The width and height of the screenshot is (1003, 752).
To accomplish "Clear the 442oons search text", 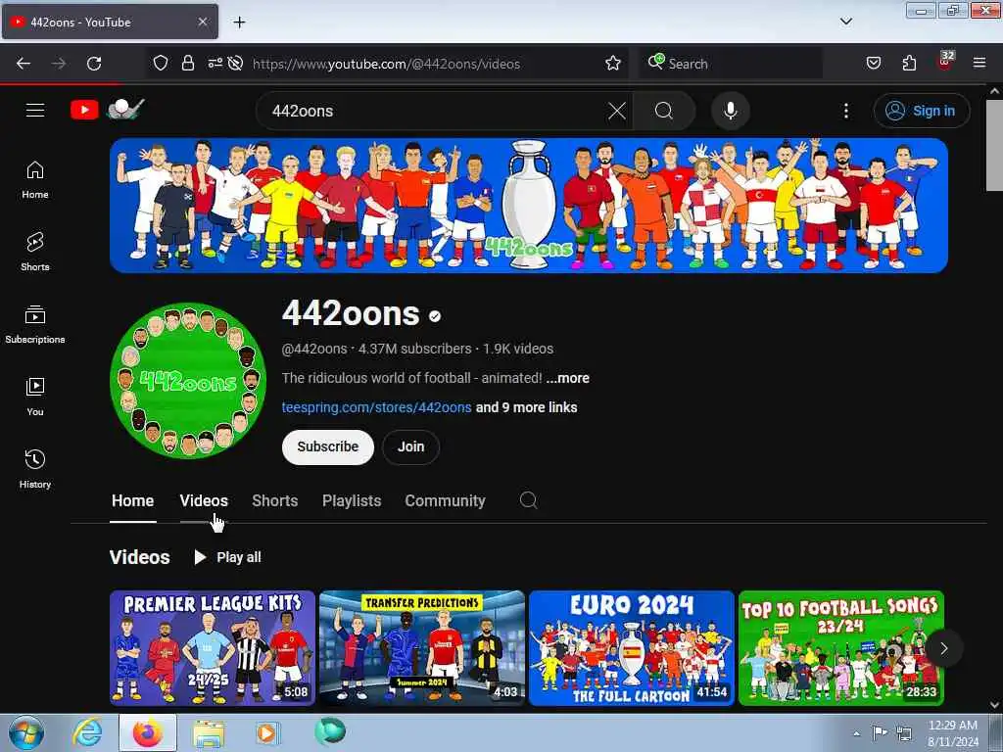I will point(617,111).
